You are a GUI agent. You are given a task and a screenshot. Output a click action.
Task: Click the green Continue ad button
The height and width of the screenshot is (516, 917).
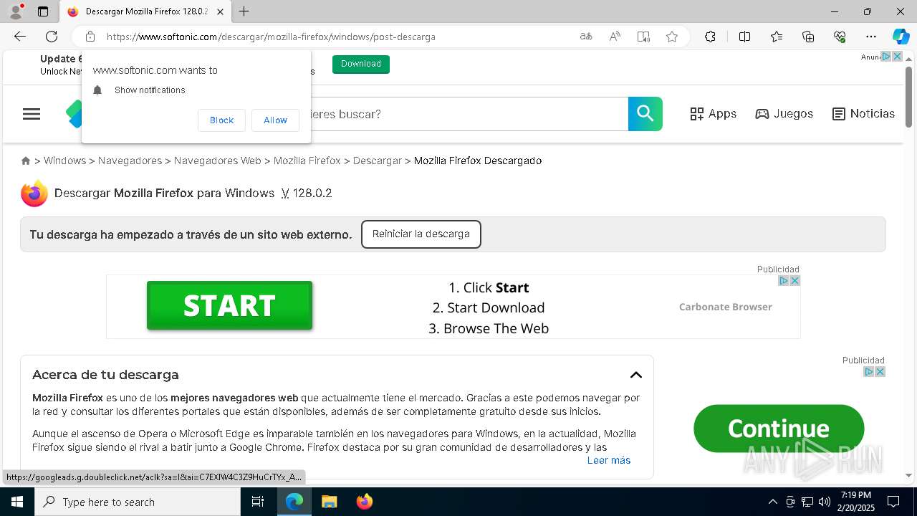[x=779, y=429]
